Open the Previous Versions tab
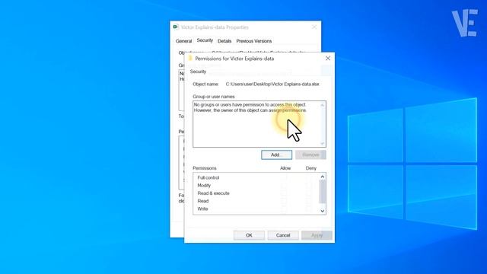The height and width of the screenshot is (274, 487). (x=253, y=41)
